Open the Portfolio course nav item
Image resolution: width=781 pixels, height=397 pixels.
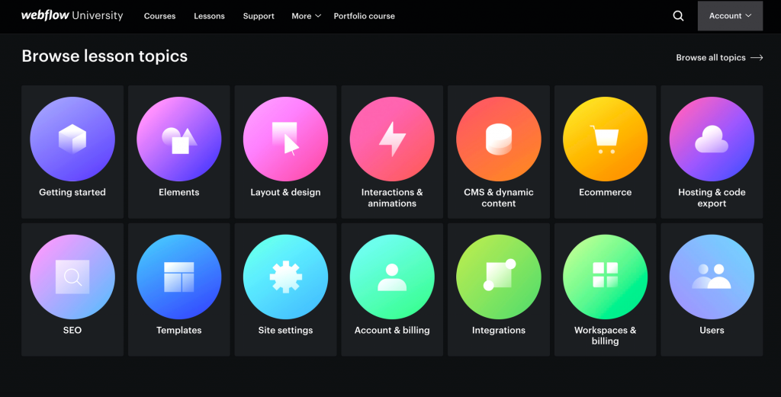(x=364, y=16)
